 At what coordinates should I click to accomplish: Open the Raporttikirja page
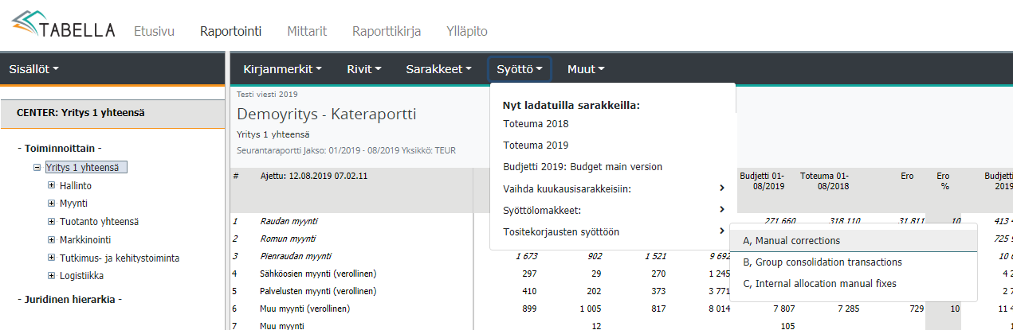[387, 32]
